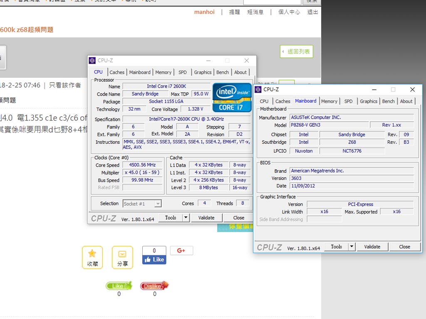Click the Facebook Like thumbs-up button
The width and height of the screenshot is (426, 319).
click(154, 260)
